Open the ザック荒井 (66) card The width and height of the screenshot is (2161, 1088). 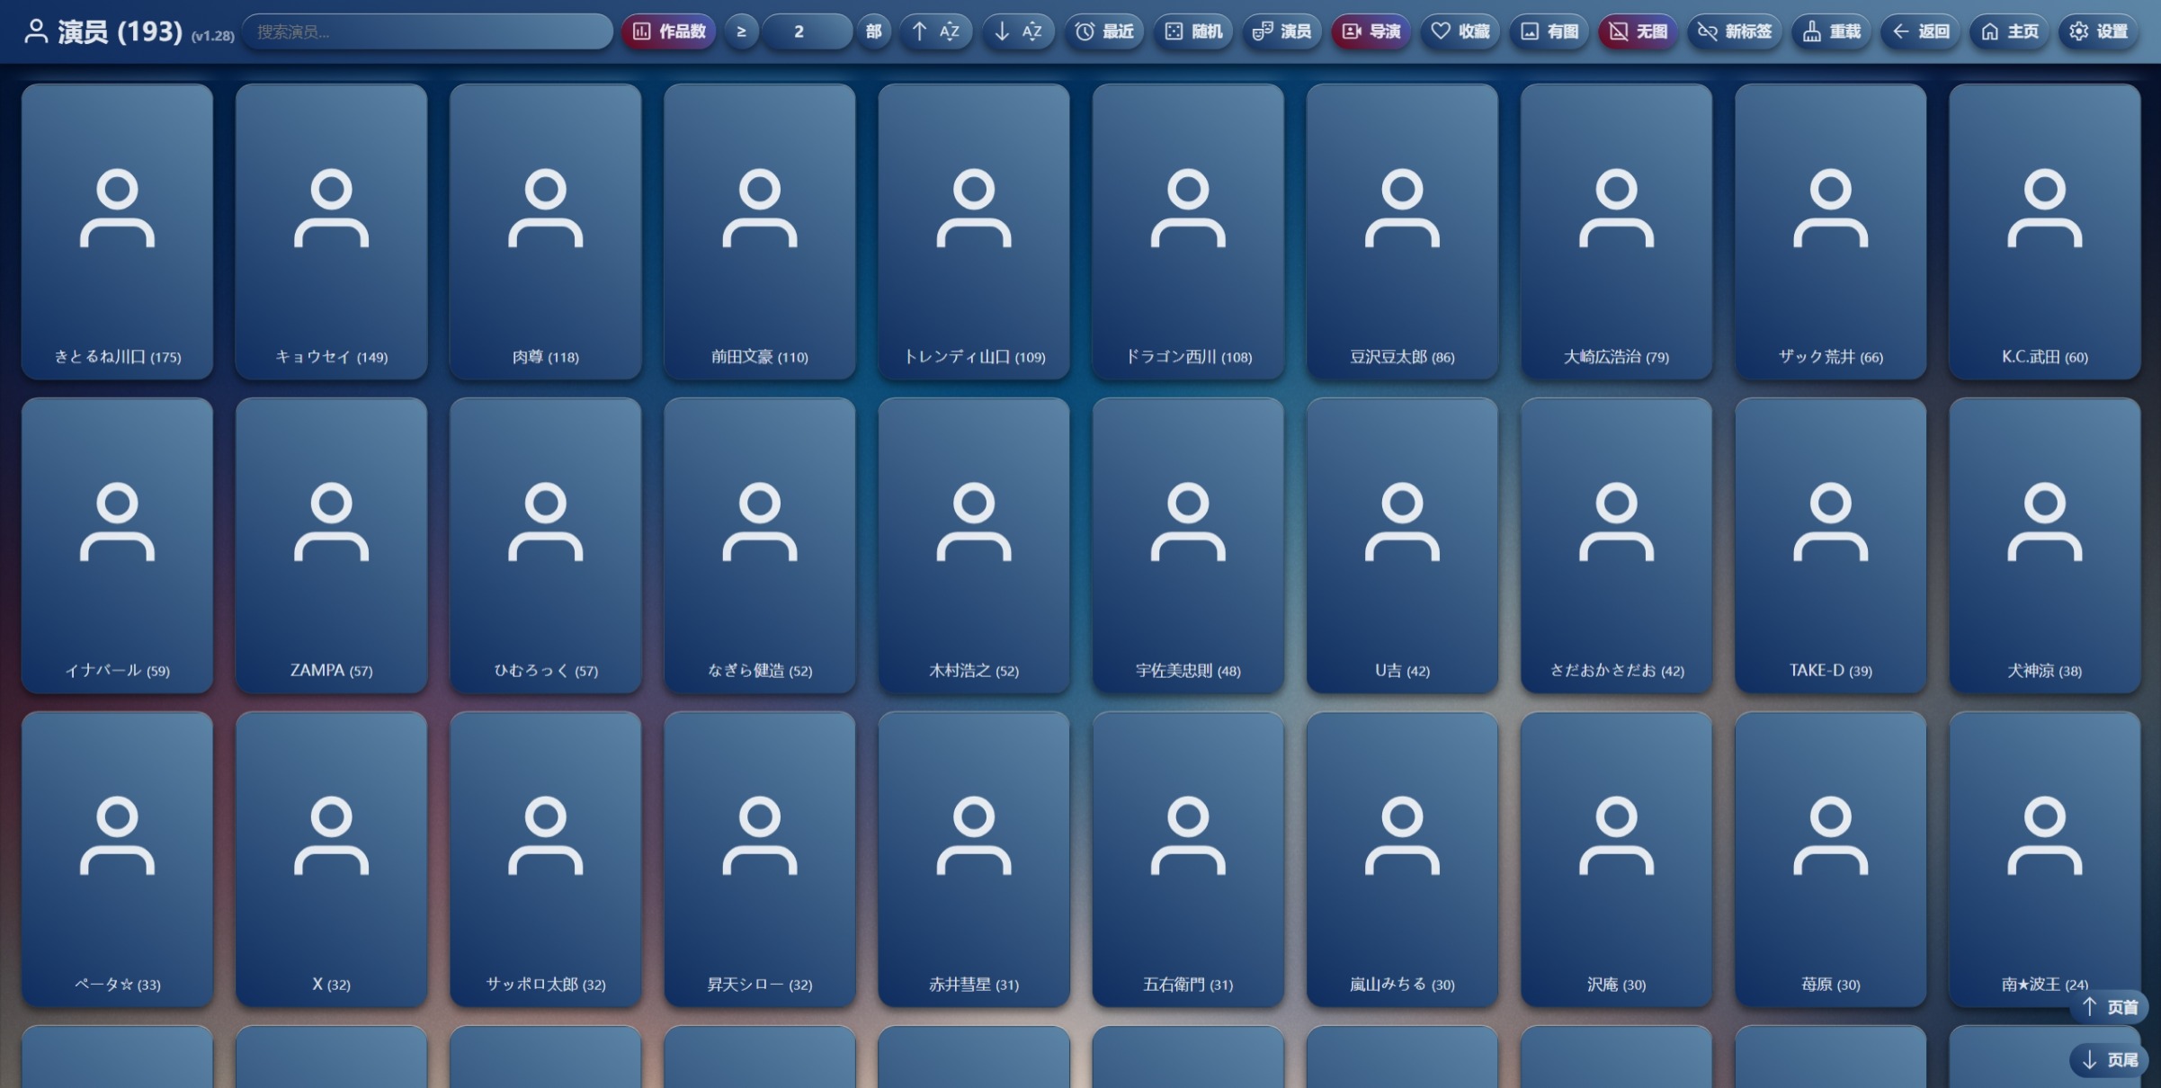(x=1830, y=231)
